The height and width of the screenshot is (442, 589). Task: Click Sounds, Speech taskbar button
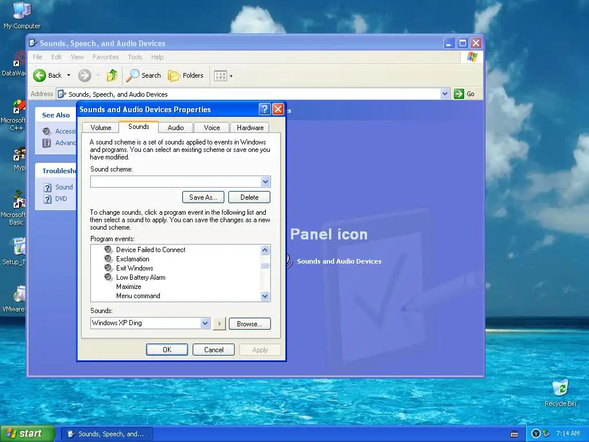pos(106,434)
